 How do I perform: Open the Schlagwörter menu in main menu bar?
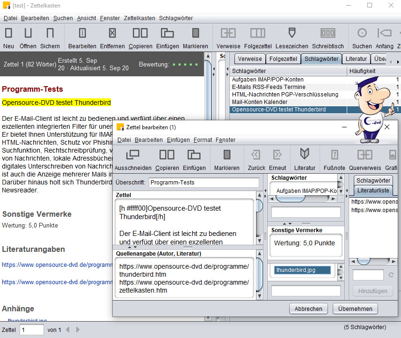(x=176, y=18)
